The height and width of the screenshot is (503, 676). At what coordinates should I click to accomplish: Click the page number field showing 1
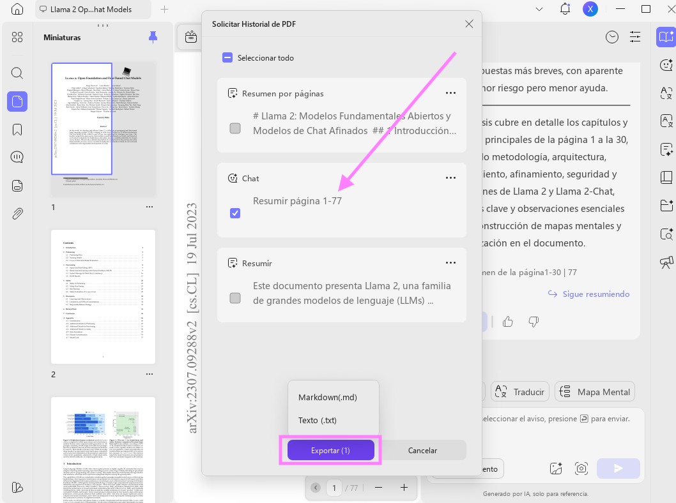click(334, 488)
